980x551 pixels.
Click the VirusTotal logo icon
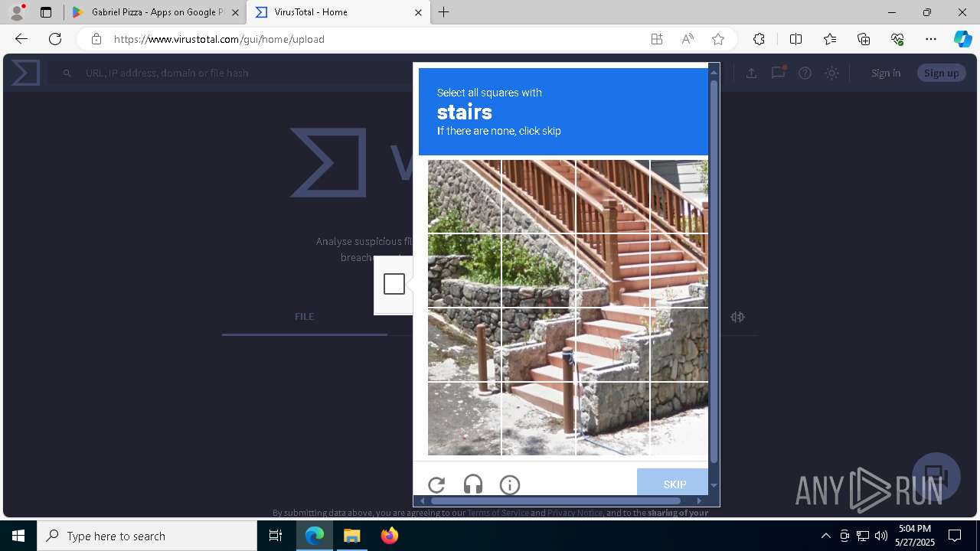[25, 73]
